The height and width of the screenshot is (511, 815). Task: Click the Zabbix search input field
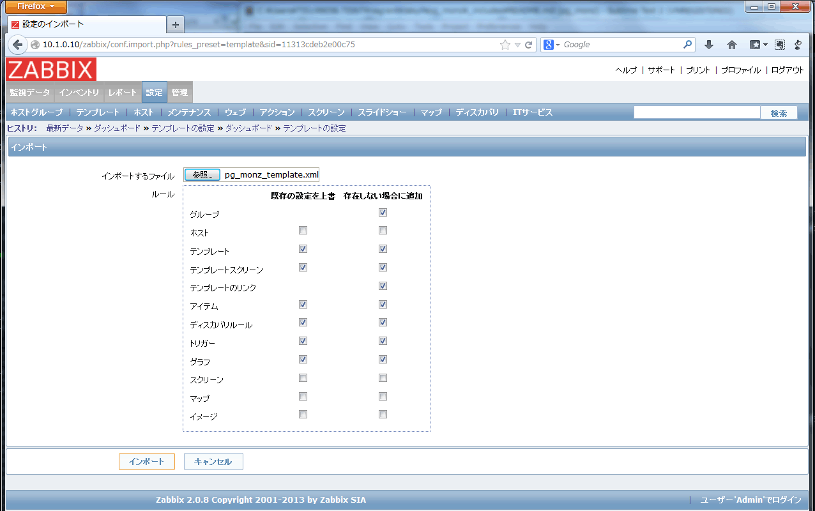[x=697, y=112]
